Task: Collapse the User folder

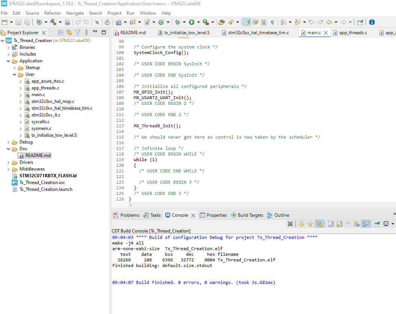Action: tap(15, 75)
